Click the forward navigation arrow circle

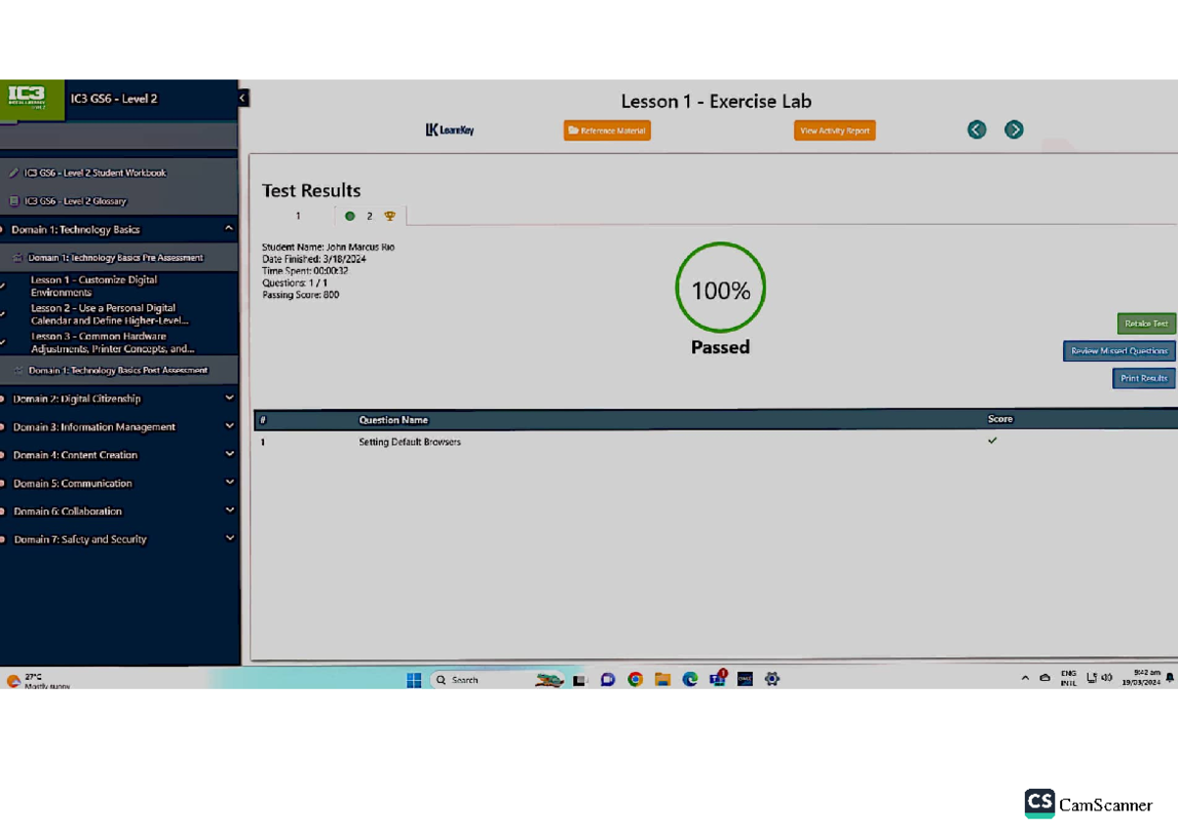point(1013,129)
